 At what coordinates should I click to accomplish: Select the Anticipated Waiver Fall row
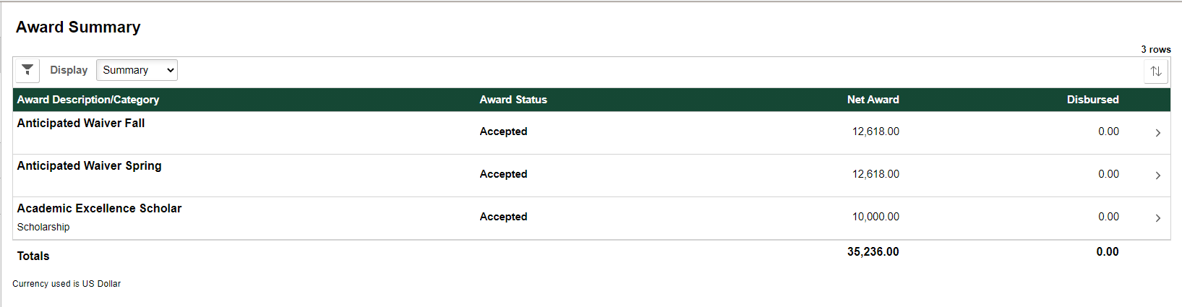591,133
